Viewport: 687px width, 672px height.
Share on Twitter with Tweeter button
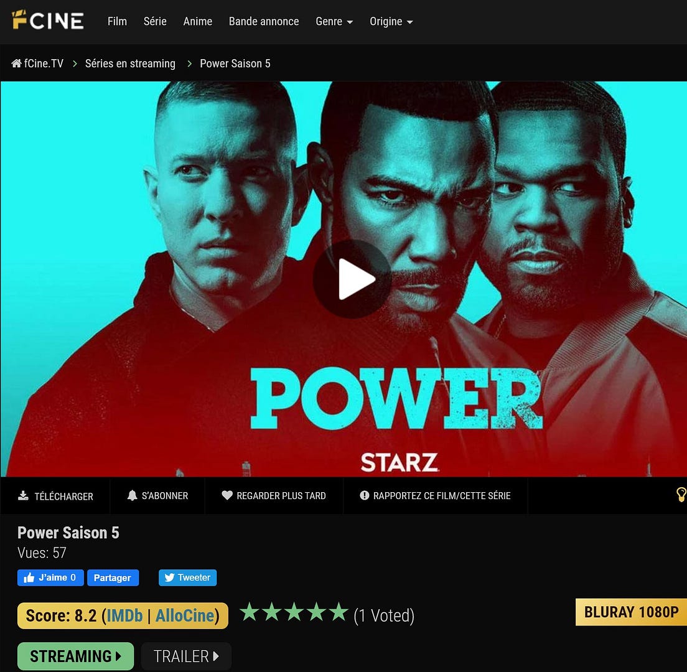coord(187,577)
